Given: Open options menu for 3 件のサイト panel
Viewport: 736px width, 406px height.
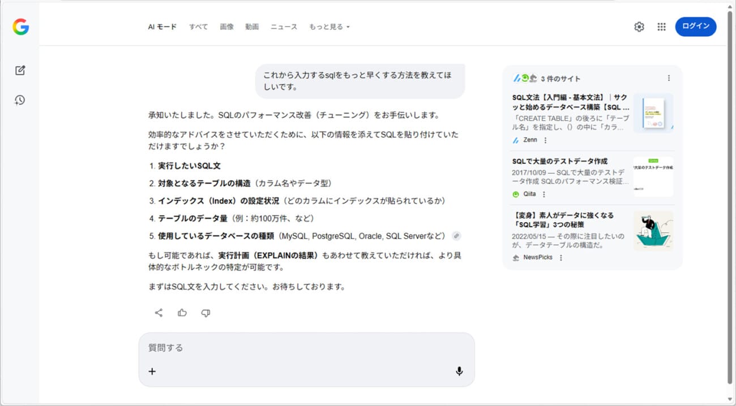Looking at the screenshot, I should pos(669,78).
